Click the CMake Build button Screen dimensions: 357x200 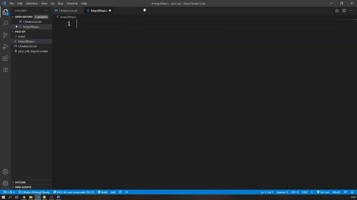point(103,192)
